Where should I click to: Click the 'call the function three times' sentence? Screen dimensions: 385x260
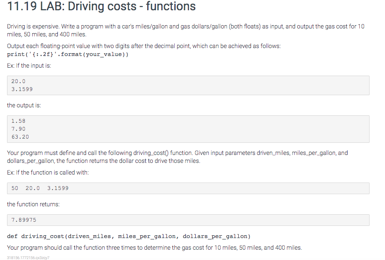point(155,248)
